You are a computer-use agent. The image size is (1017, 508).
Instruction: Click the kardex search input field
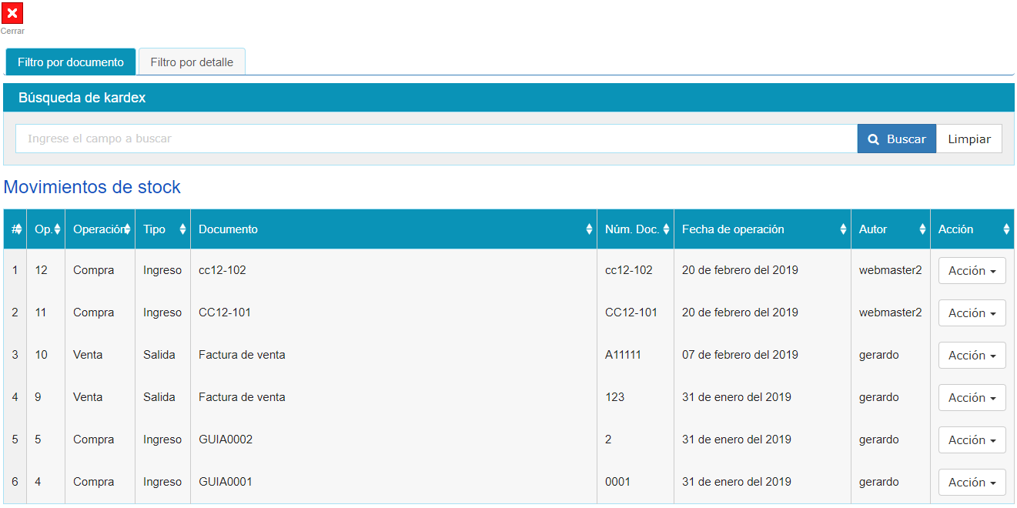click(436, 139)
